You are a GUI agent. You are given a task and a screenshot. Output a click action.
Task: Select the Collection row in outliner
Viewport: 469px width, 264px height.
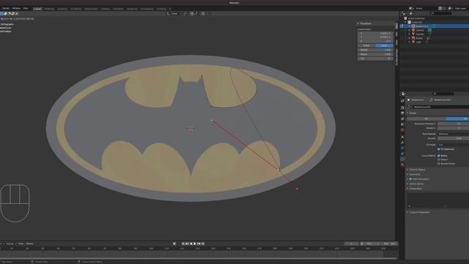click(435, 22)
